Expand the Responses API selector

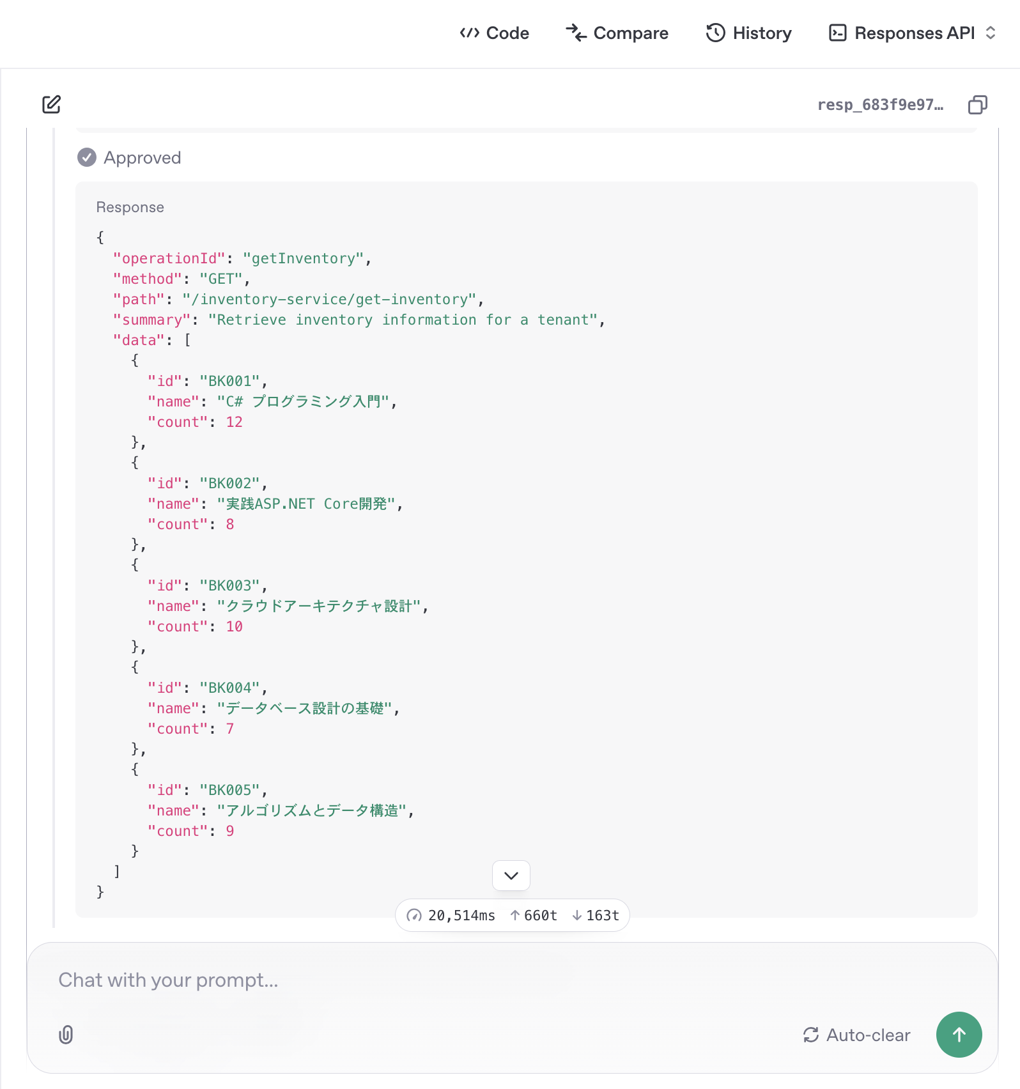click(912, 33)
